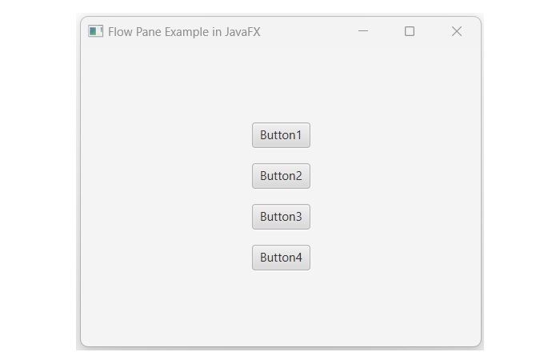Activate the Button4 button
The width and height of the screenshot is (560, 360).
pyautogui.click(x=281, y=258)
